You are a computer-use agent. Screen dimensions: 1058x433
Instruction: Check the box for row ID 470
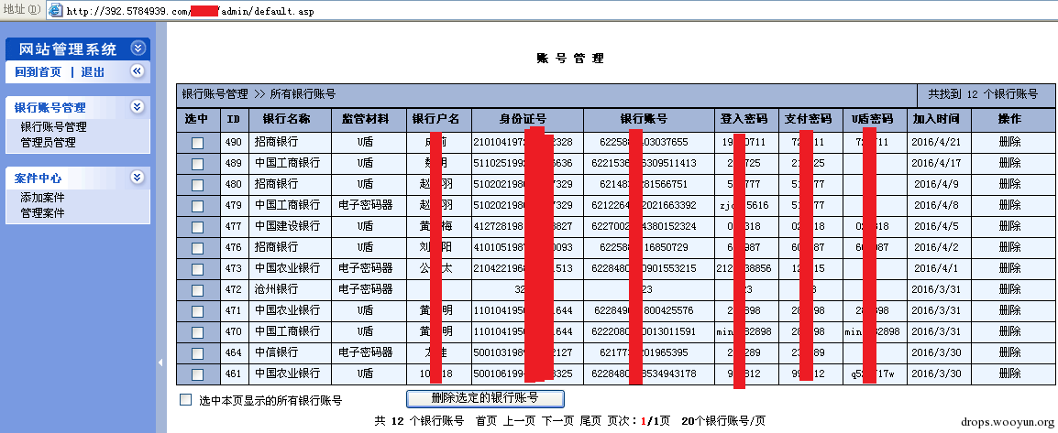click(197, 332)
